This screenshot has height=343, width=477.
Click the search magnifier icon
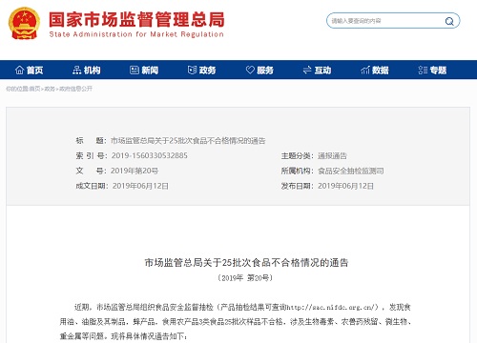point(449,21)
